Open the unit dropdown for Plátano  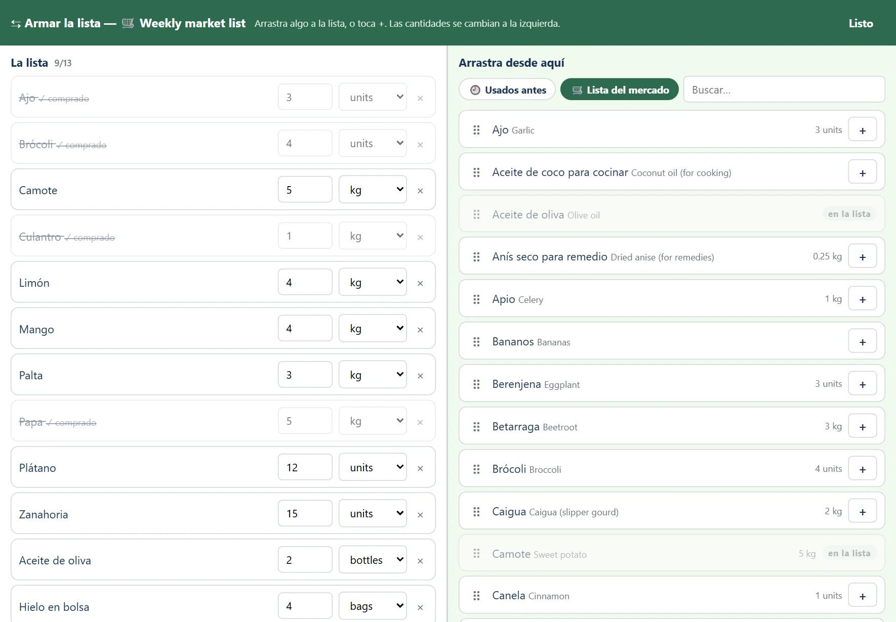373,467
